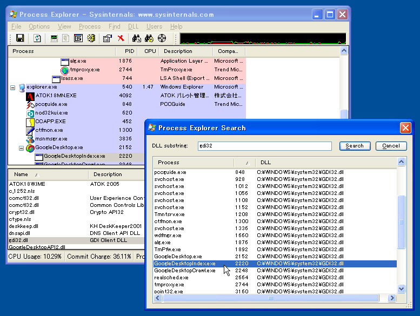Select the GoogleDesktopCrawl.exe search result row
Image resolution: width=420 pixels, height=316 pixels.
click(275, 271)
